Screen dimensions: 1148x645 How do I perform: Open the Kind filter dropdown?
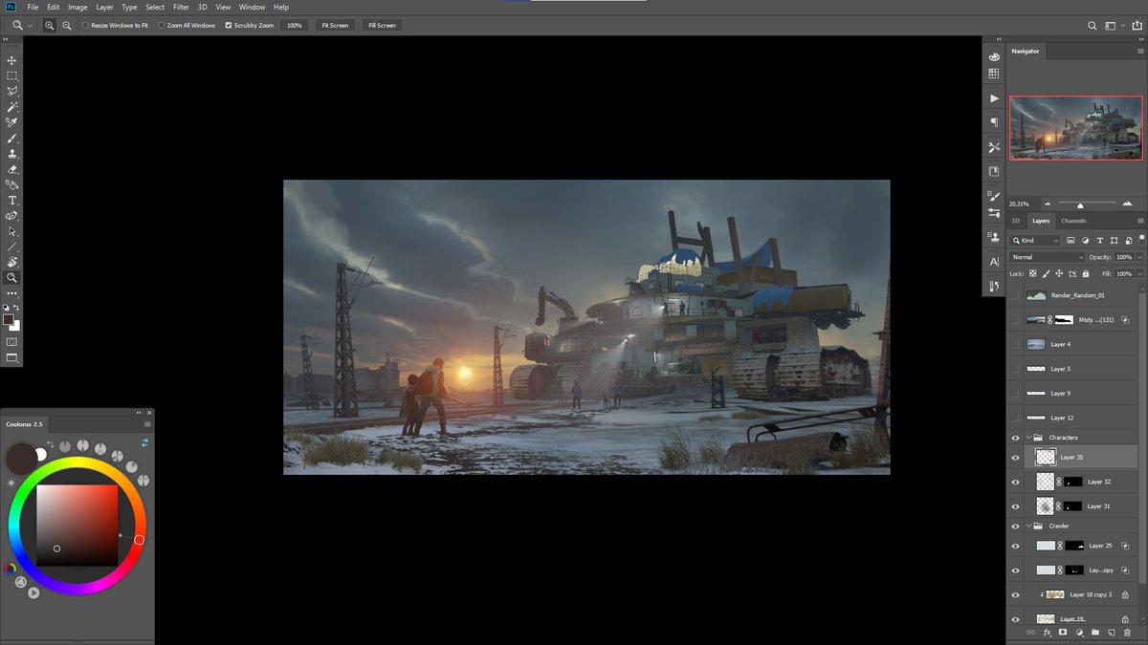[1036, 240]
